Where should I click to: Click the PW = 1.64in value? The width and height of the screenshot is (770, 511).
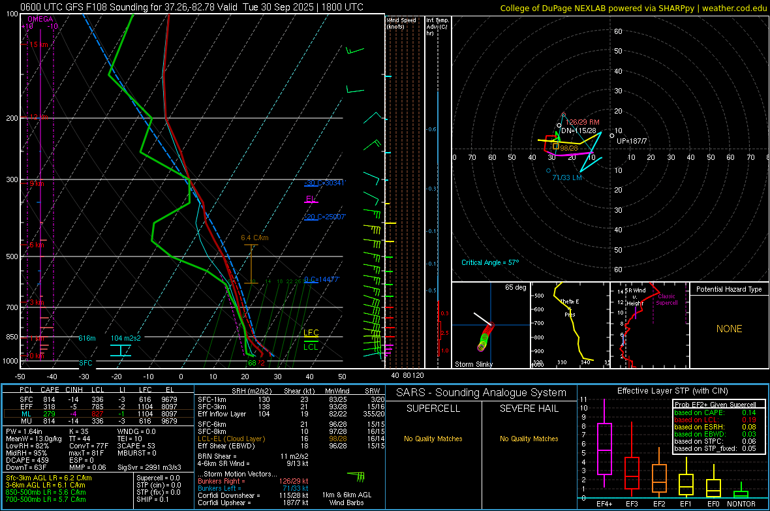[24, 431]
